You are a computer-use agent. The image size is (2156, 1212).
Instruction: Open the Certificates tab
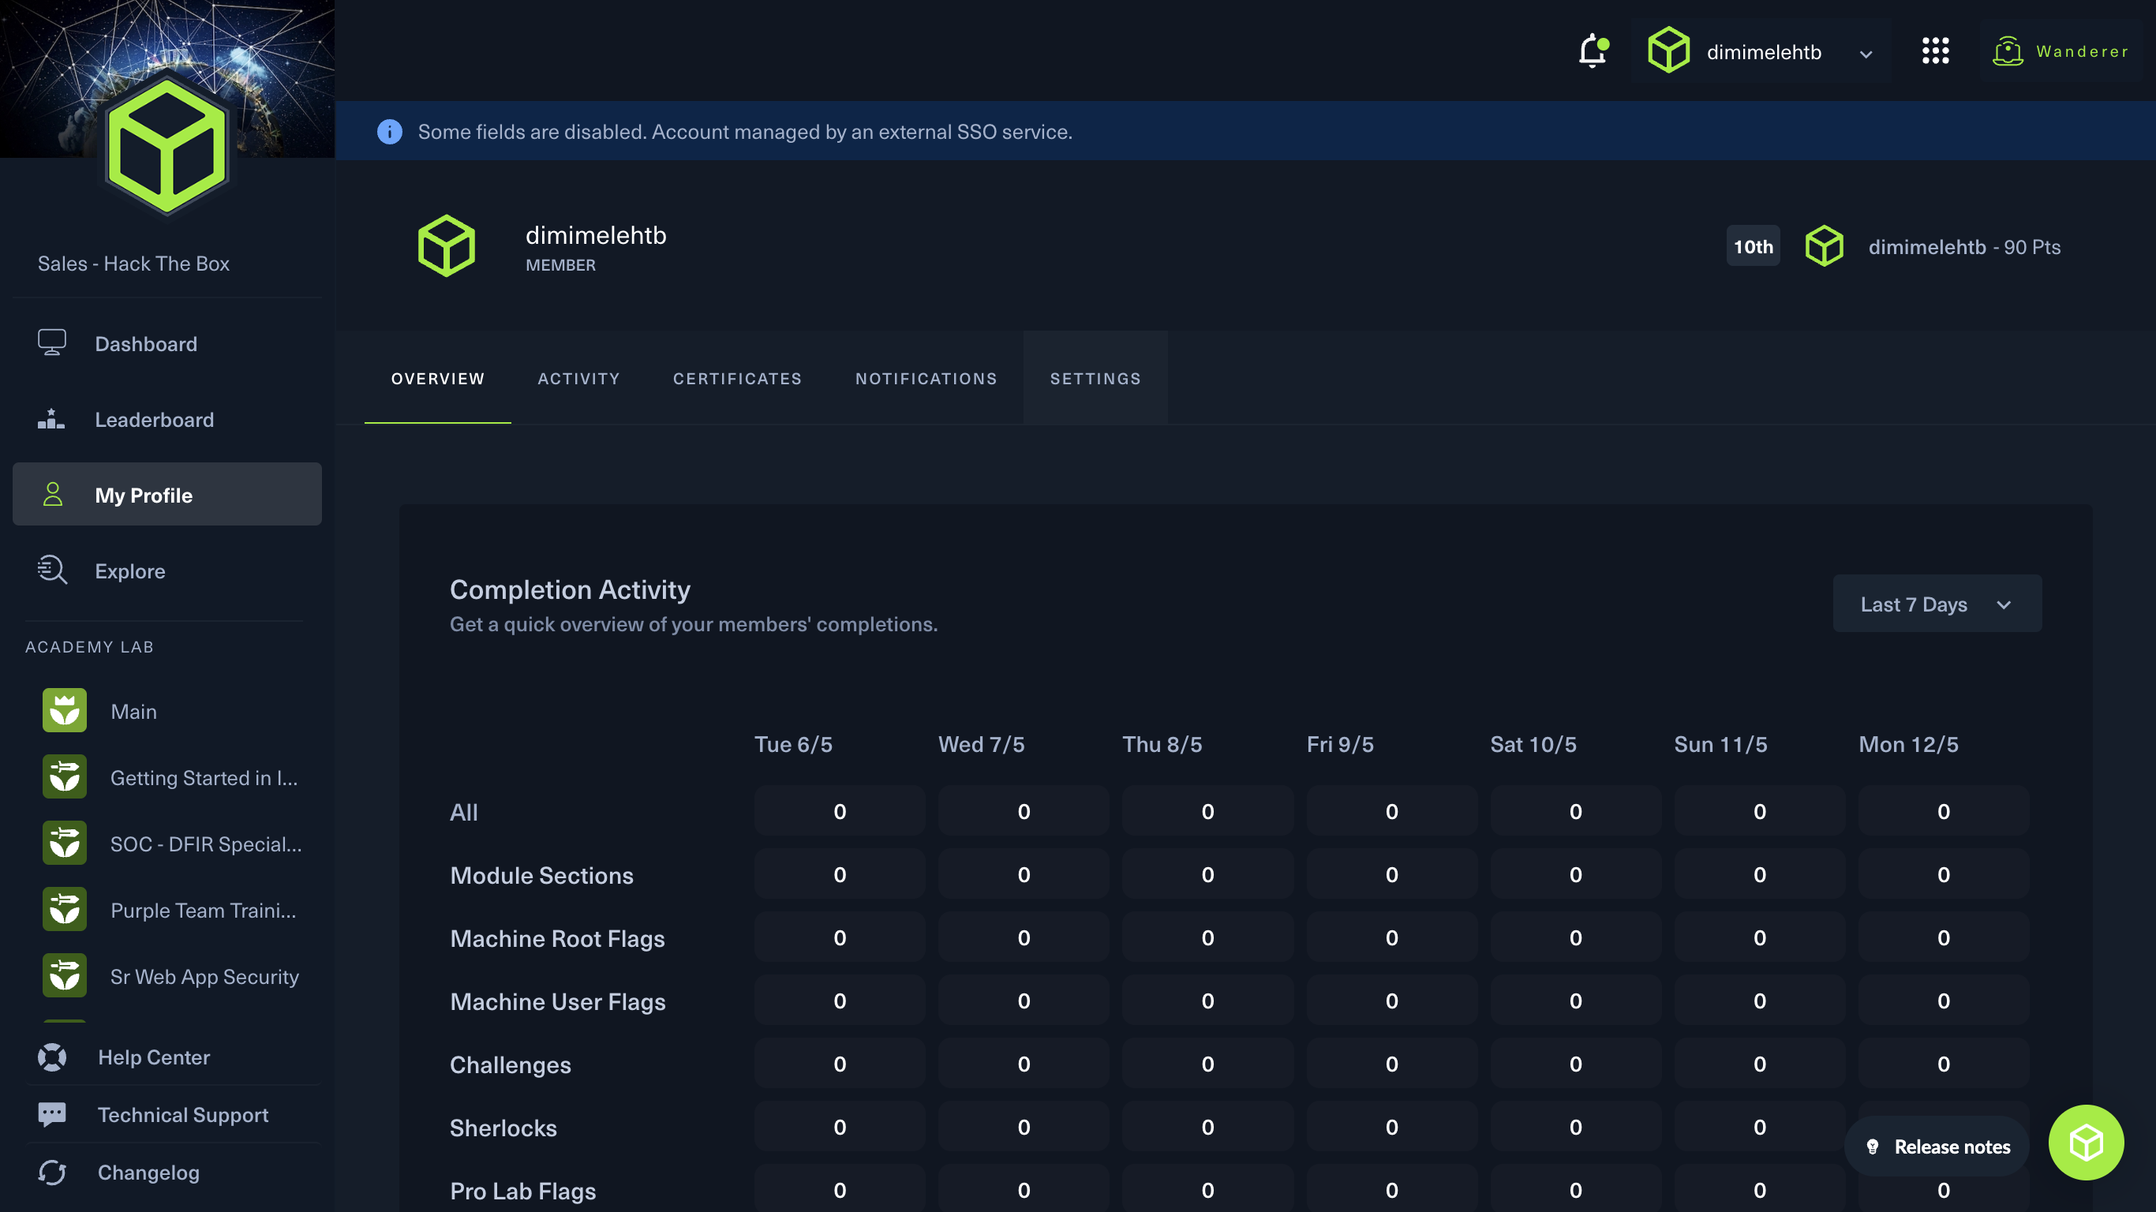[737, 378]
